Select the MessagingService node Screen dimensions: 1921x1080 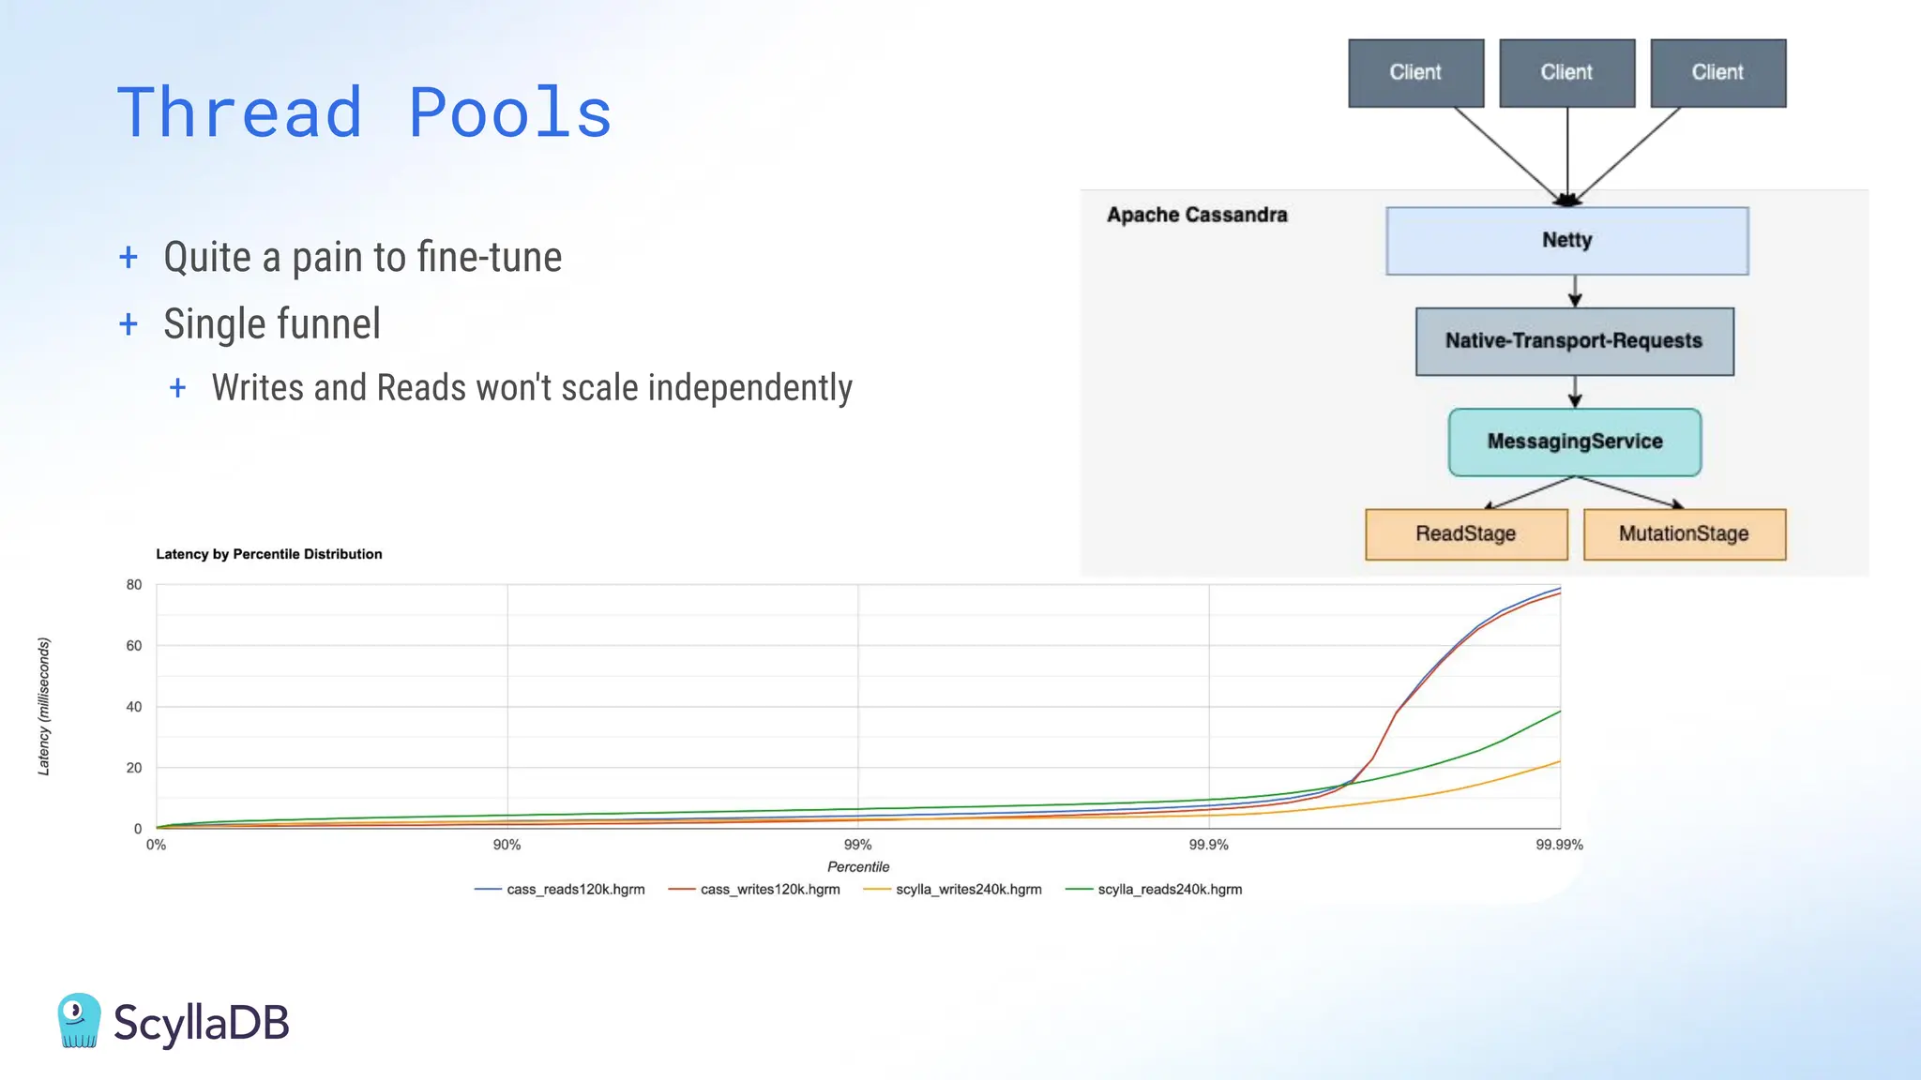(x=1574, y=442)
